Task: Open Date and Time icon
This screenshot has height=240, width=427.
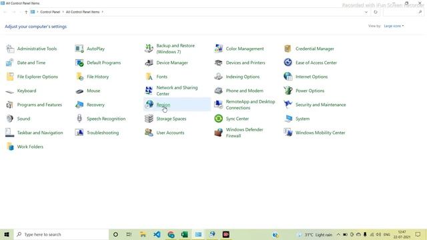Action: tap(10, 63)
